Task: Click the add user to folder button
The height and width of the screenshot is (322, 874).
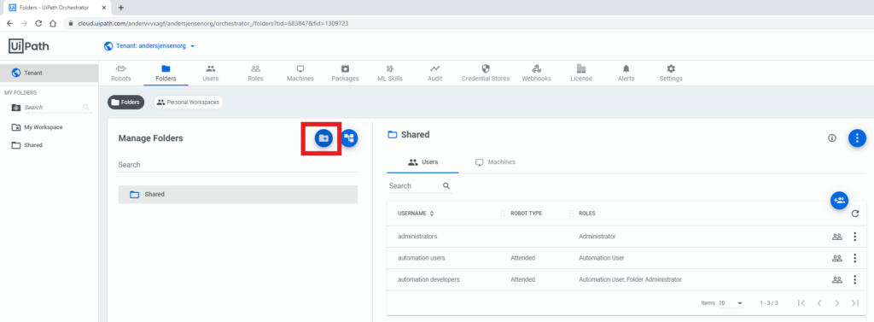Action: pyautogui.click(x=839, y=200)
